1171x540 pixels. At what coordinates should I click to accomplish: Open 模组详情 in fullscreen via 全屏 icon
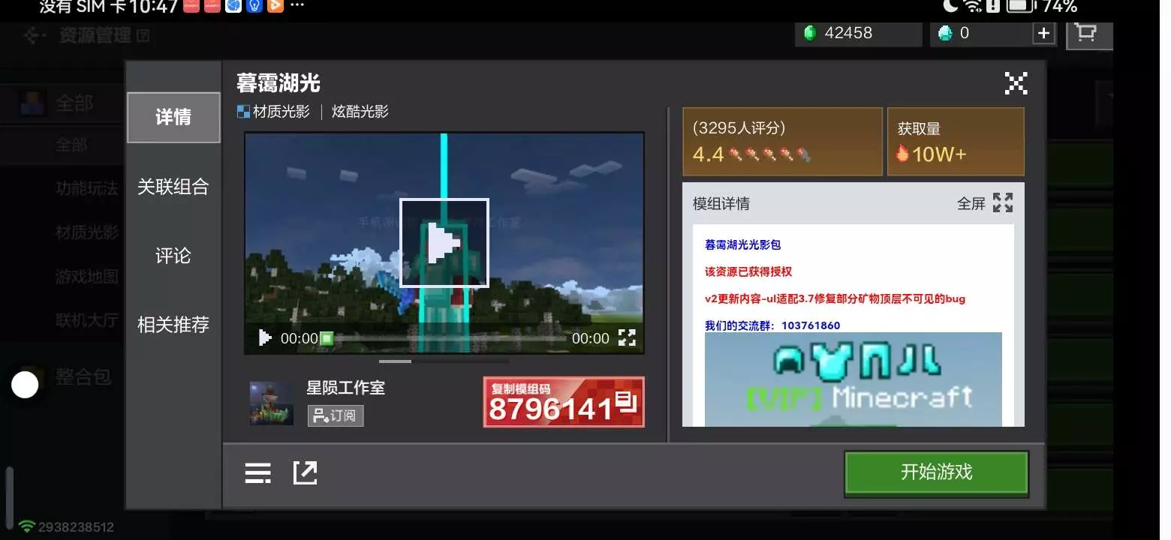coord(1002,202)
